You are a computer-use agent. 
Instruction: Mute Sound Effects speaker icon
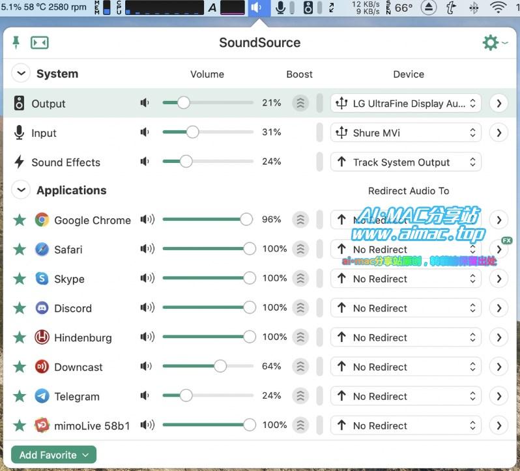(145, 162)
